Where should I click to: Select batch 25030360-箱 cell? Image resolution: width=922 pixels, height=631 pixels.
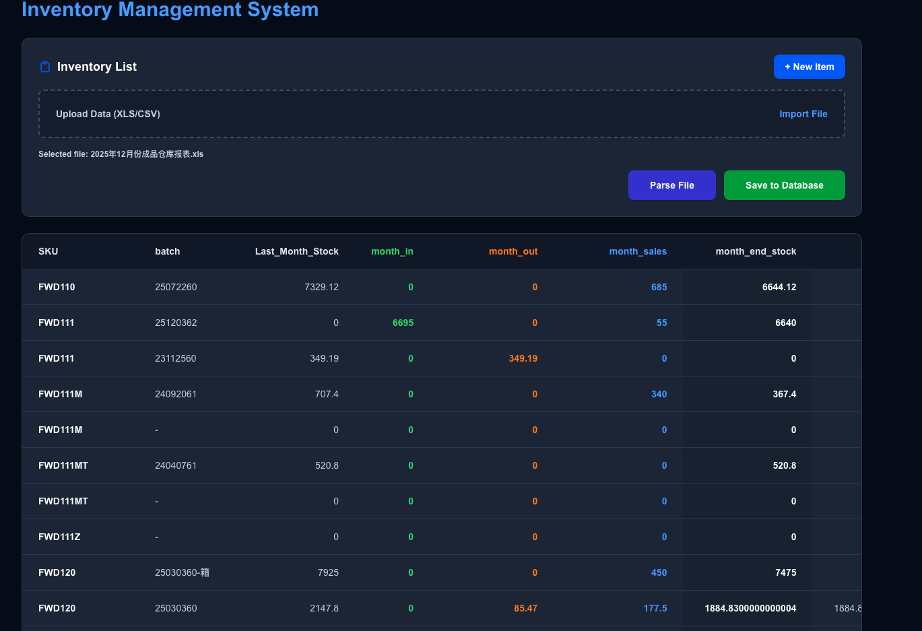tap(182, 572)
